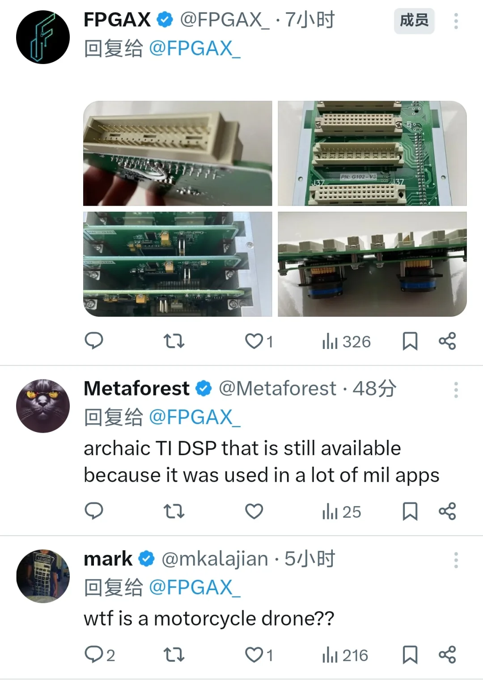Screen dimensions: 483x681
Task: View the PN: G102-V3 board photo
Action: [372, 153]
